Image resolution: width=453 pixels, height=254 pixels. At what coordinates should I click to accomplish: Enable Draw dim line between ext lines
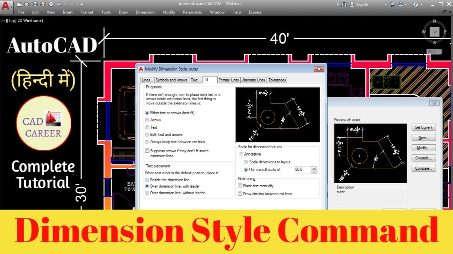240,194
